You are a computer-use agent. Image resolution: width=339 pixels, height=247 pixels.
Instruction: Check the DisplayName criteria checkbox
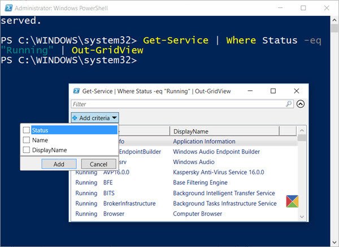(27, 150)
